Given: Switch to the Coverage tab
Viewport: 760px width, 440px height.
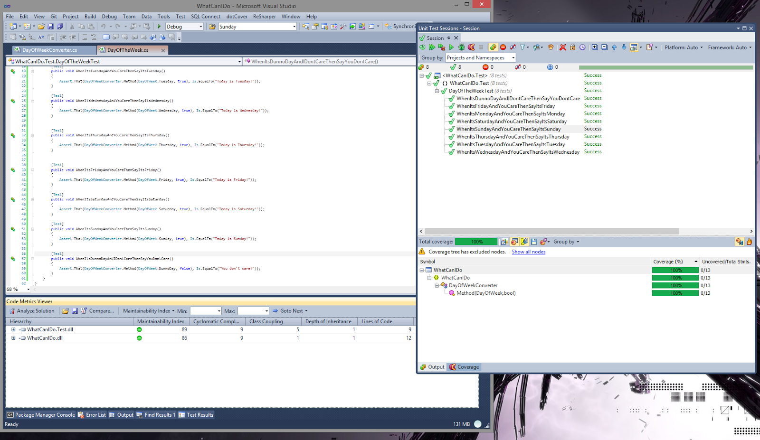Looking at the screenshot, I should (x=464, y=367).
